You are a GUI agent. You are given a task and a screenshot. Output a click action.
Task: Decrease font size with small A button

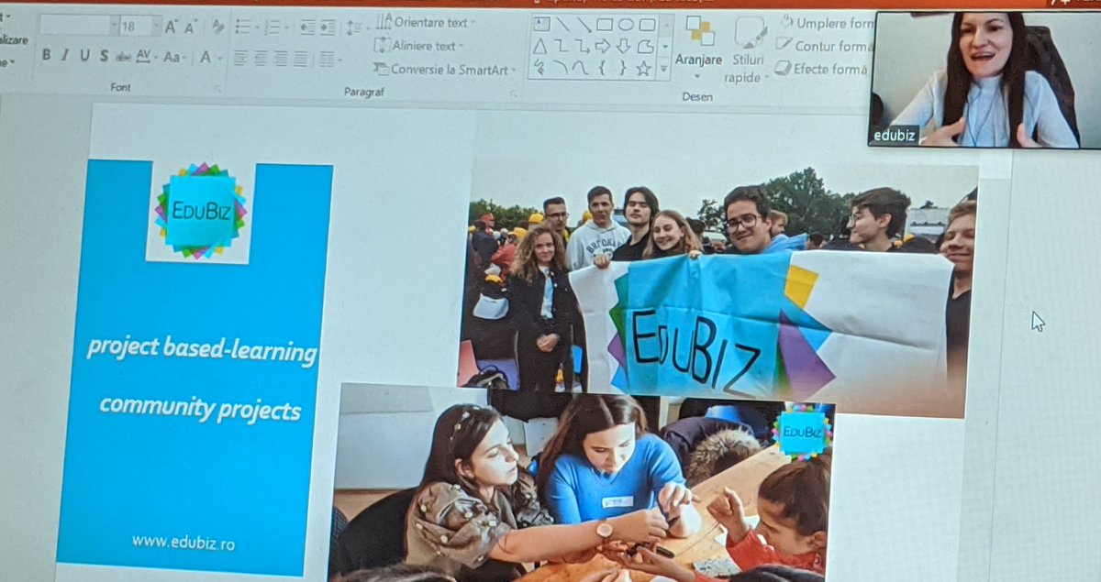click(x=191, y=27)
